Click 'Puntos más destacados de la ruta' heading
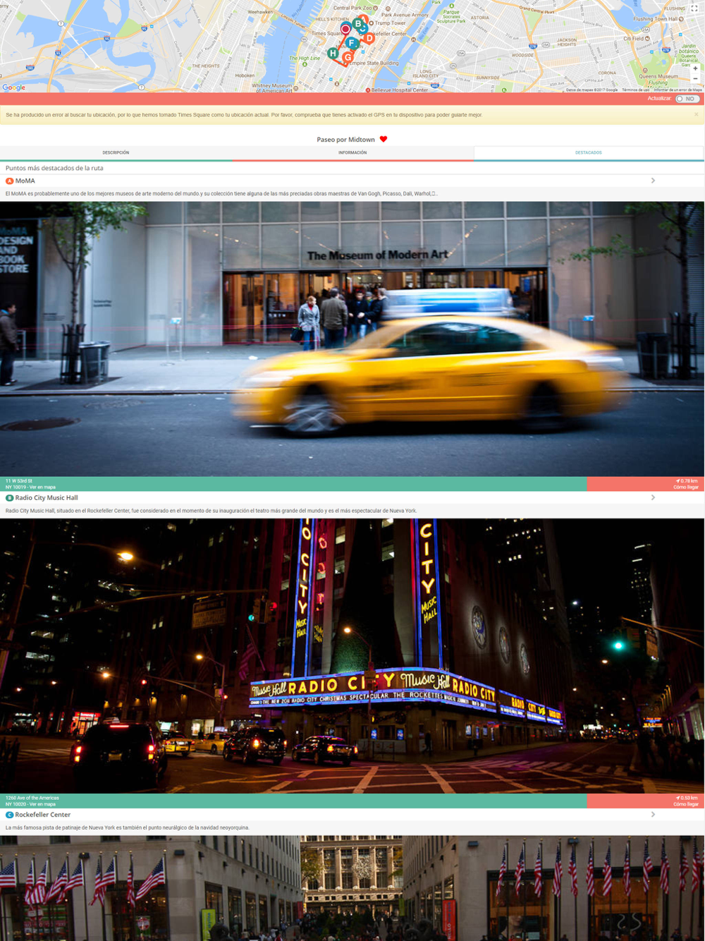Viewport: 705px width, 941px height. point(54,168)
